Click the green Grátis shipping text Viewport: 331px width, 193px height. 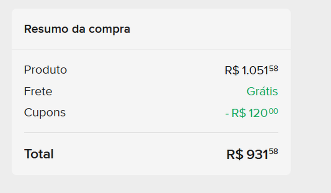pyautogui.click(x=262, y=91)
